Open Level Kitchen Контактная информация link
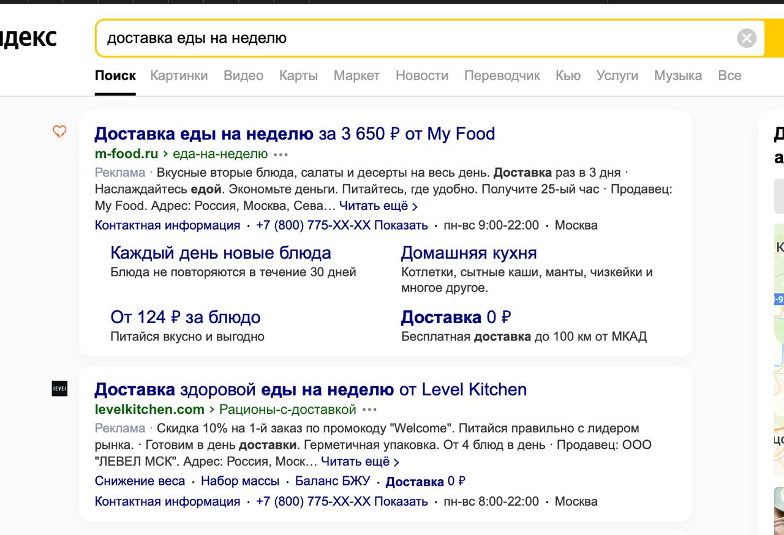 point(167,502)
